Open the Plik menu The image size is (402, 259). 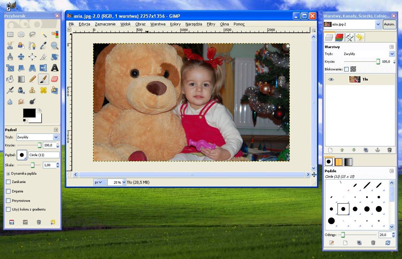click(x=71, y=24)
